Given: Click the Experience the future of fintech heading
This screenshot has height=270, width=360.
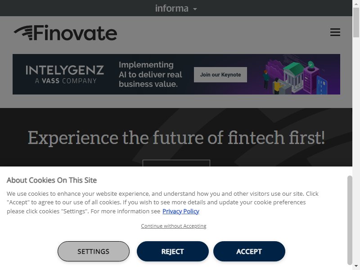Looking at the screenshot, I should click(x=176, y=138).
